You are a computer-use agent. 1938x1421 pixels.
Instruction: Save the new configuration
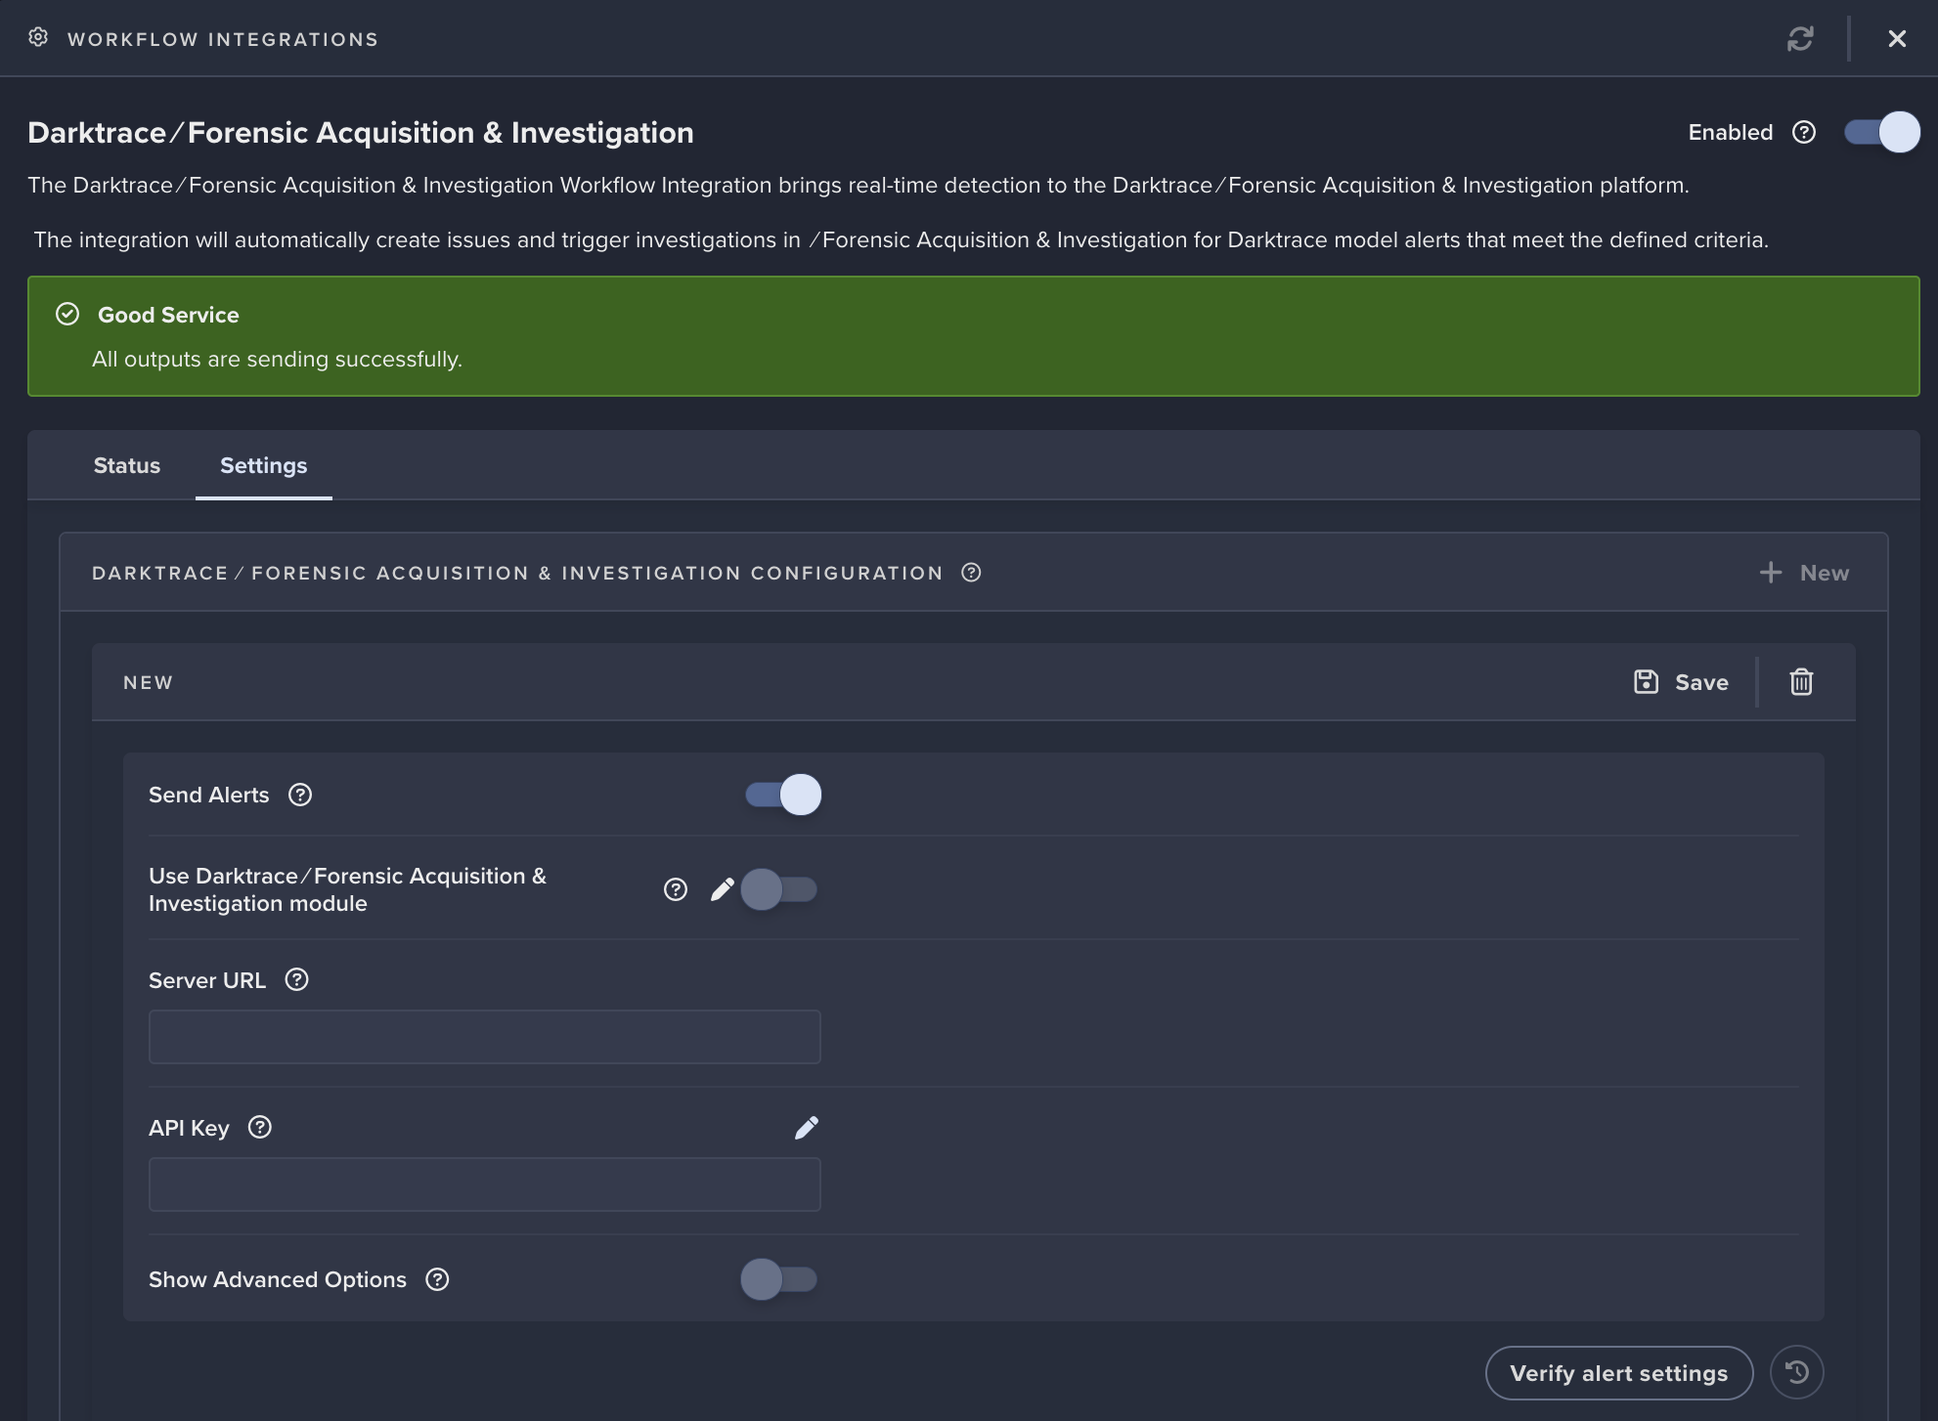(1682, 682)
